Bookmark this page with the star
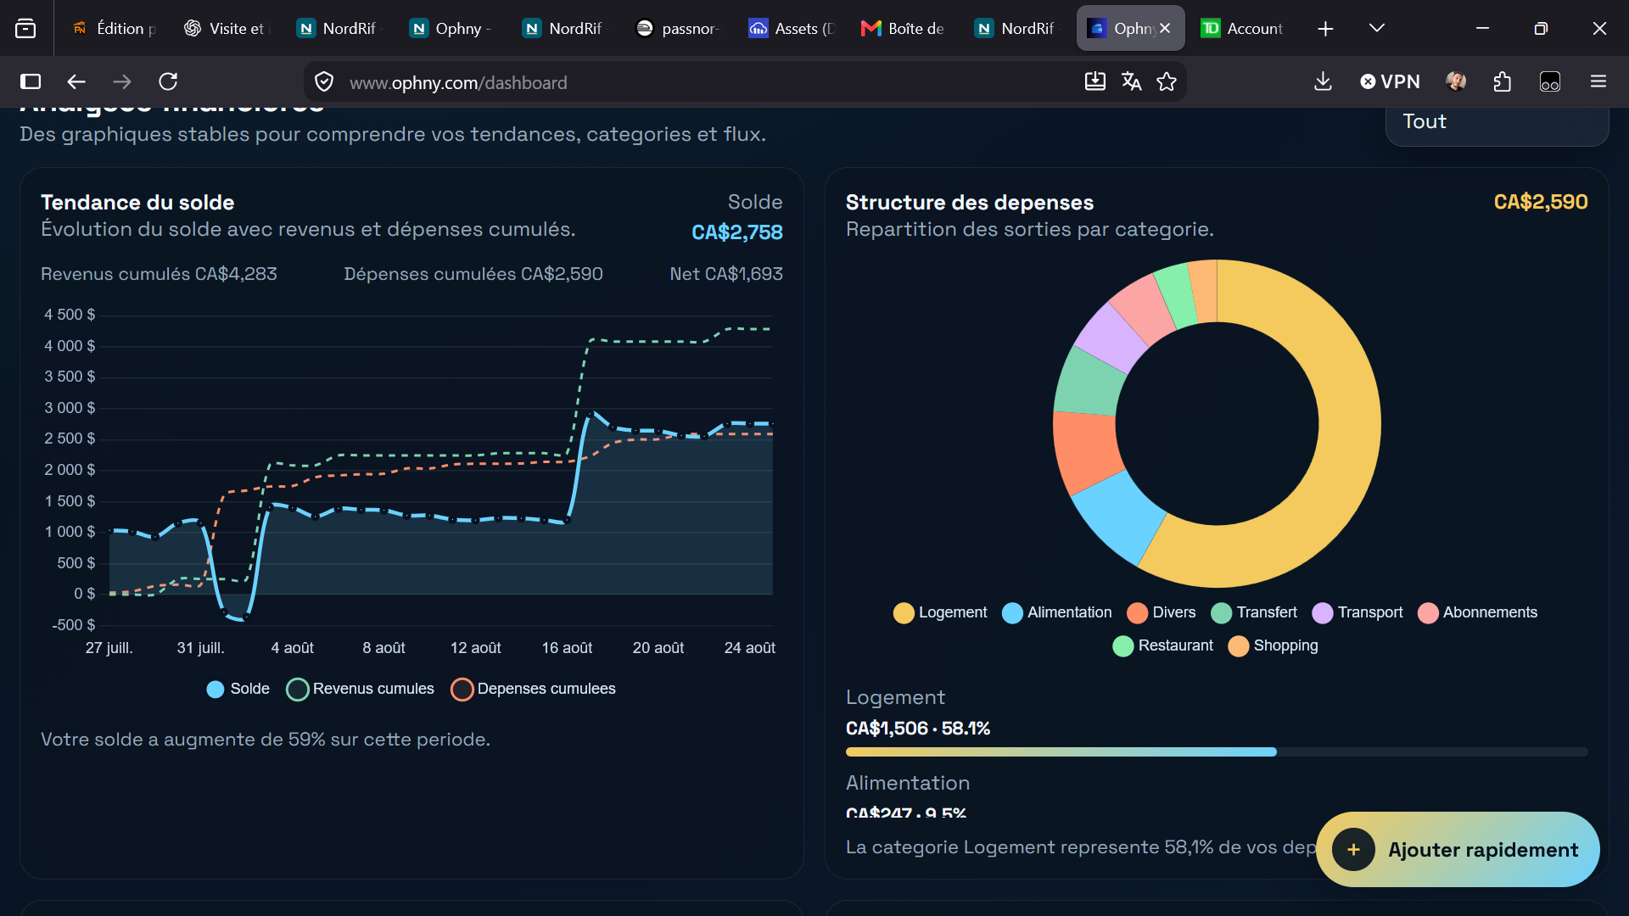Image resolution: width=1629 pixels, height=916 pixels. tap(1167, 81)
